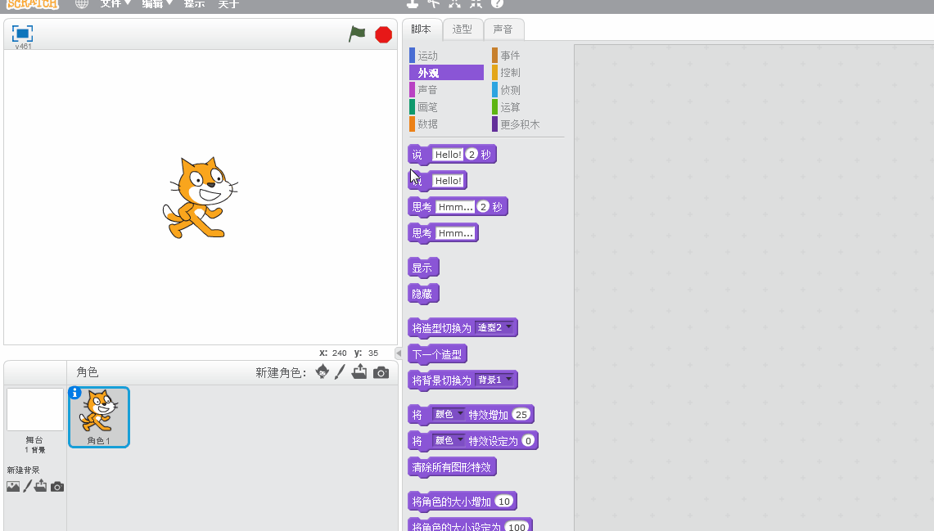Edit the 25 value in effect block
This screenshot has height=531, width=934.
click(521, 415)
